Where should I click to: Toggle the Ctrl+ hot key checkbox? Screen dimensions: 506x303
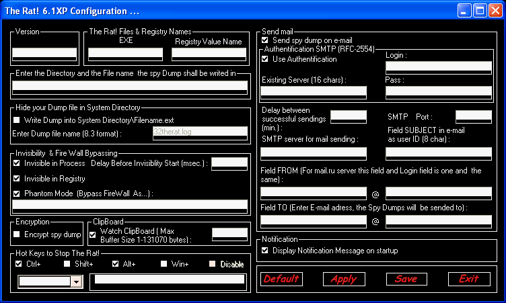coord(18,264)
